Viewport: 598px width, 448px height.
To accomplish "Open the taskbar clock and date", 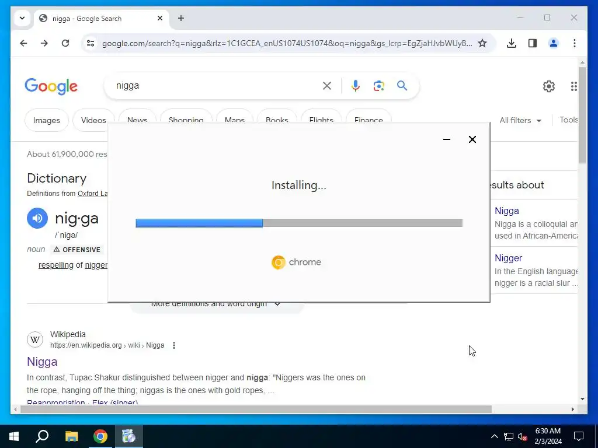I will [548, 436].
